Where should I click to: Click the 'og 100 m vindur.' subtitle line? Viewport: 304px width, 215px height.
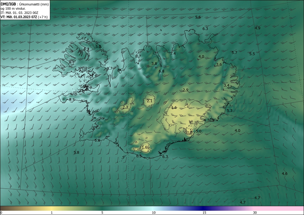pos(13,8)
